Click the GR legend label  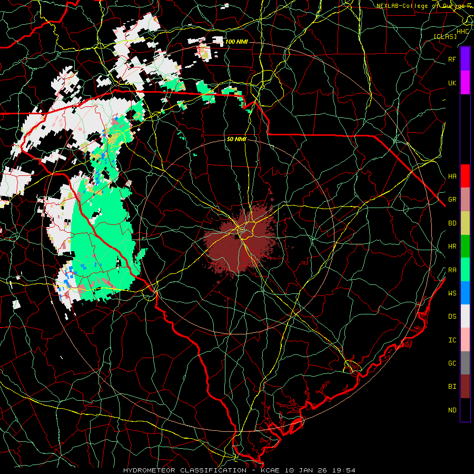click(452, 200)
